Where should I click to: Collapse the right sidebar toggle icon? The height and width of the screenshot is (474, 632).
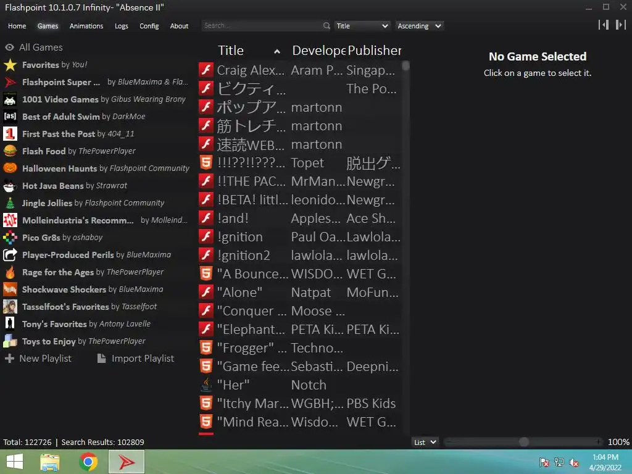(x=621, y=25)
